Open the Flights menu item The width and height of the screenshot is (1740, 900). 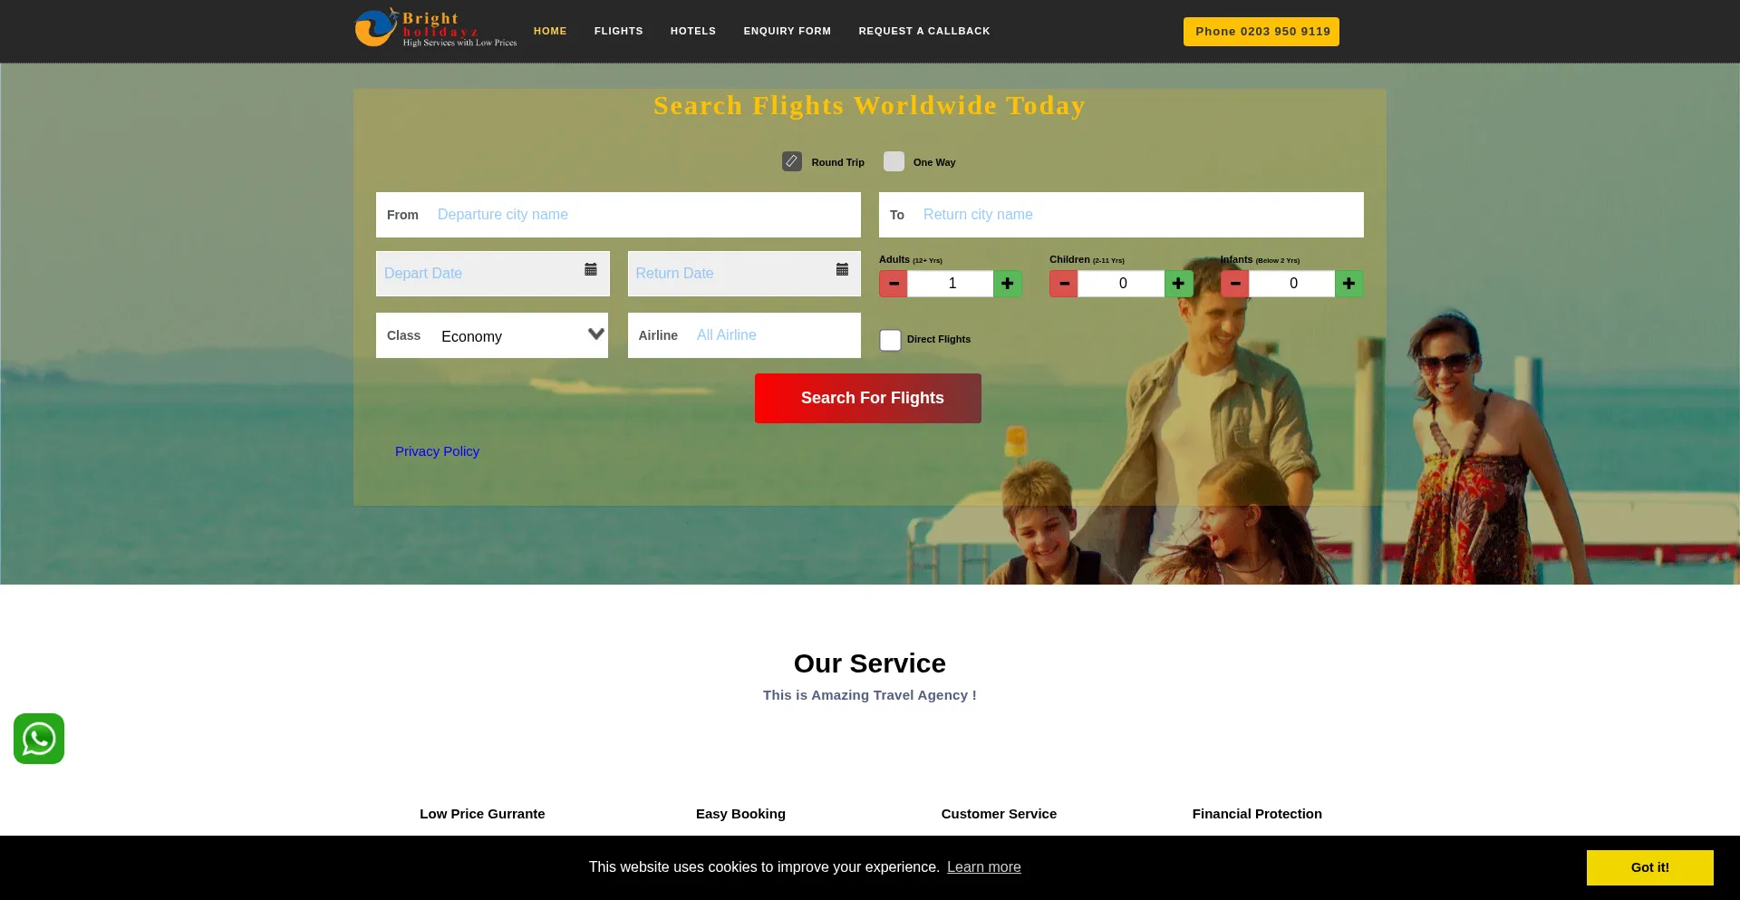pyautogui.click(x=618, y=31)
